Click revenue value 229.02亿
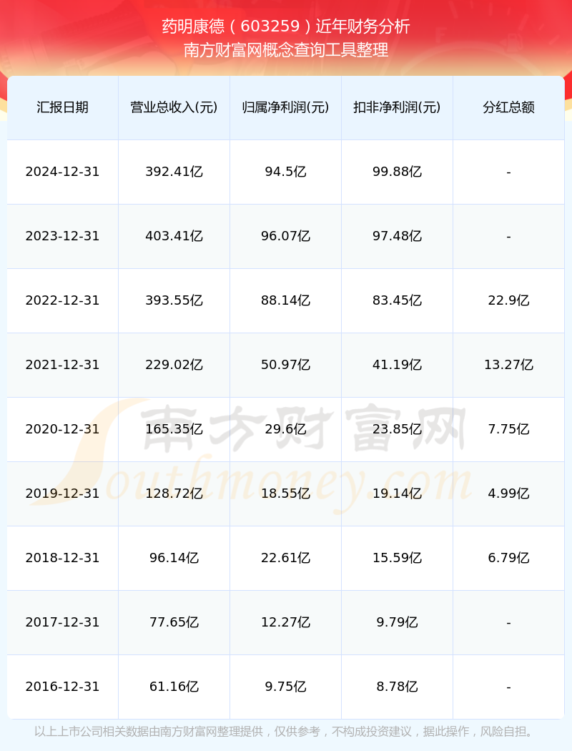 (x=174, y=365)
